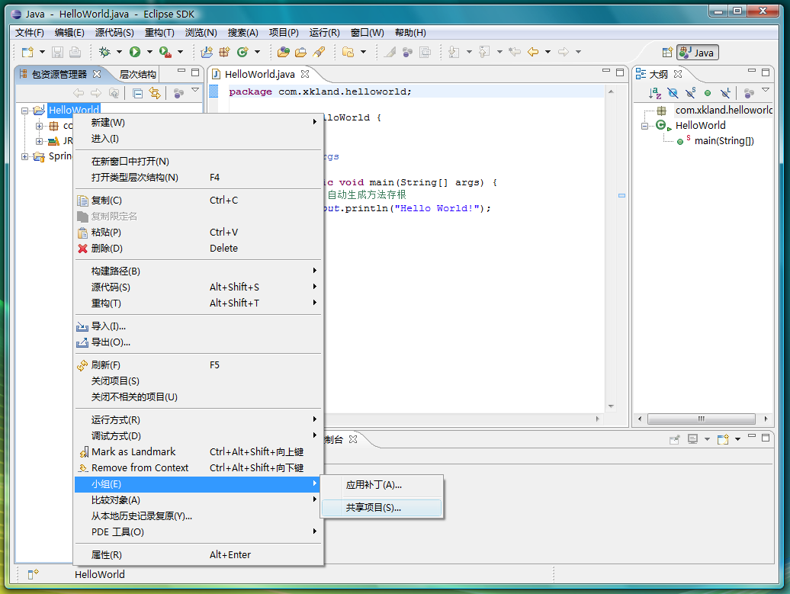Click editor vertical scroll down arrow
The image size is (790, 594).
[x=611, y=406]
